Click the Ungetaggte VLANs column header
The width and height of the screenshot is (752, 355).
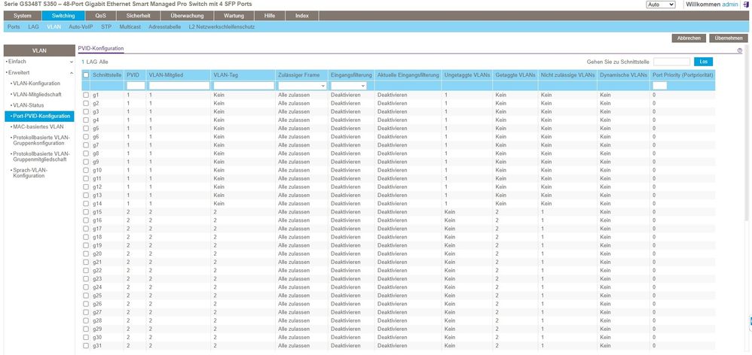pos(467,75)
